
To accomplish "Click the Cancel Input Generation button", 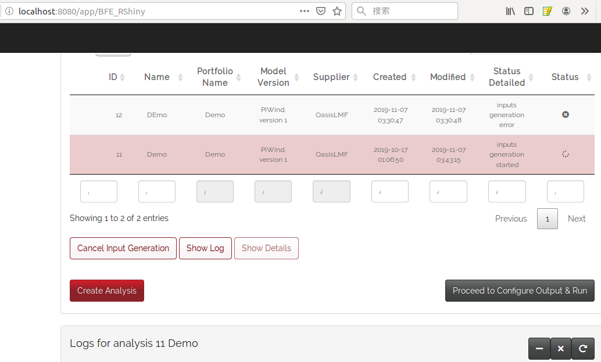I will [x=123, y=248].
